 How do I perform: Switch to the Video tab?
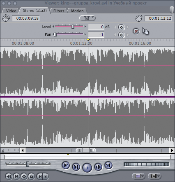11,11
